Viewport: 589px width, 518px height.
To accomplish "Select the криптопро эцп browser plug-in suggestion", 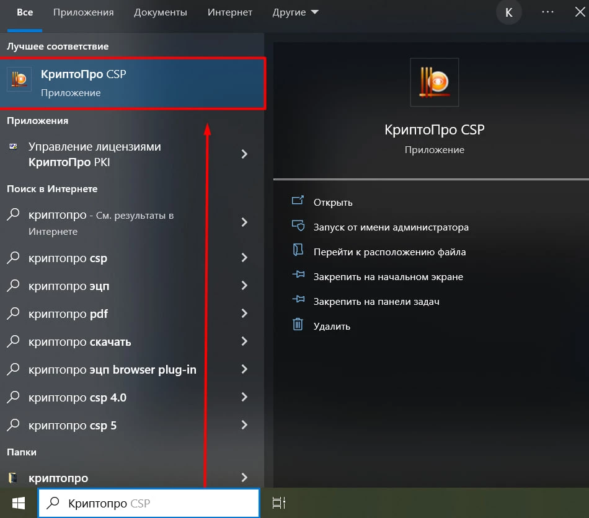I will (x=112, y=370).
